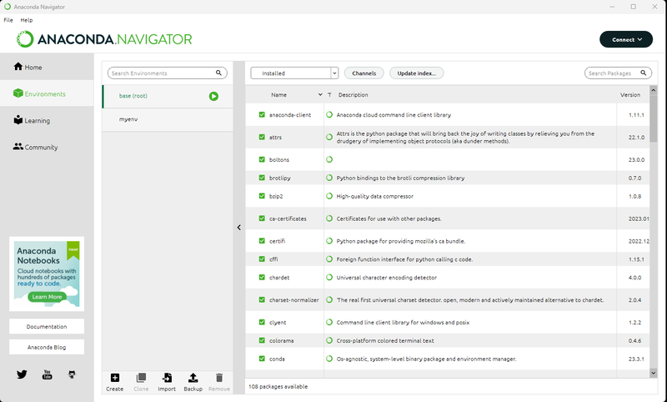Toggle the ca-certificates package checkbox

coord(262,219)
